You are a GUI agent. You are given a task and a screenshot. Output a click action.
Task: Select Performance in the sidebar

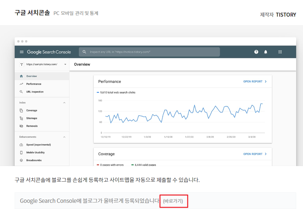point(42,84)
